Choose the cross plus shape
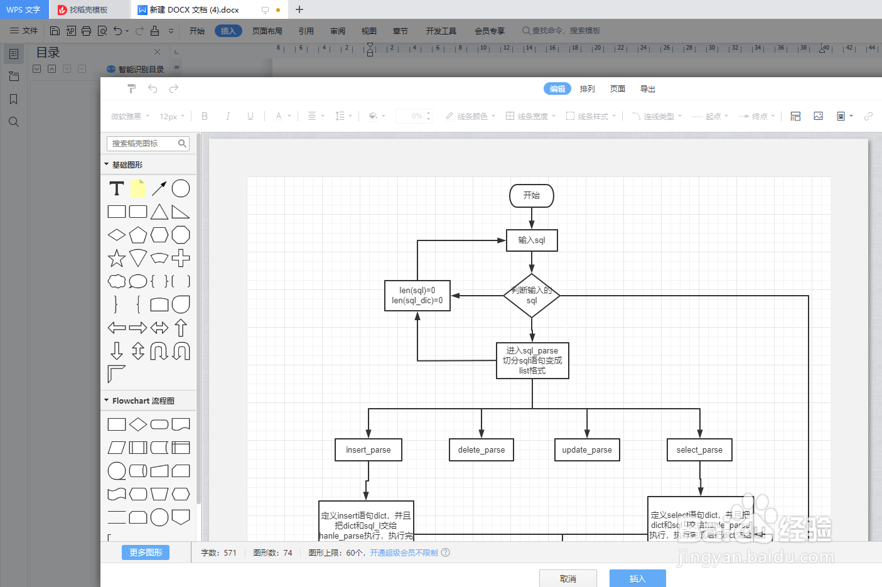882x587 pixels. 181,258
